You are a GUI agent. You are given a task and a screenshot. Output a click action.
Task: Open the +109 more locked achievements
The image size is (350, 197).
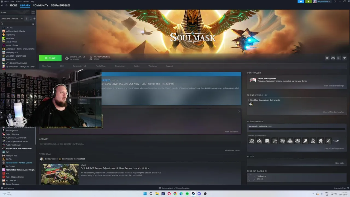(336, 141)
